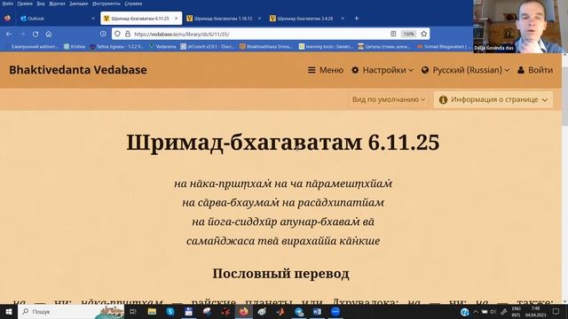Open Skype from the taskbar
568x319 pixels.
click(x=170, y=311)
